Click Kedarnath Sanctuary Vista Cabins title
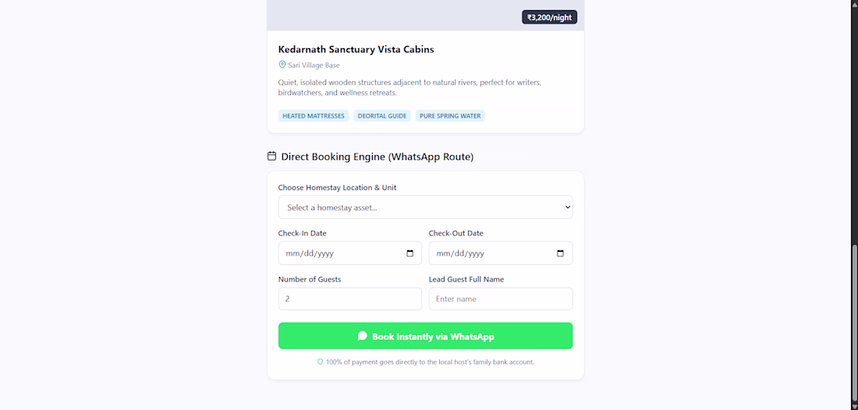Screen dimensions: 858x410 [356, 49]
